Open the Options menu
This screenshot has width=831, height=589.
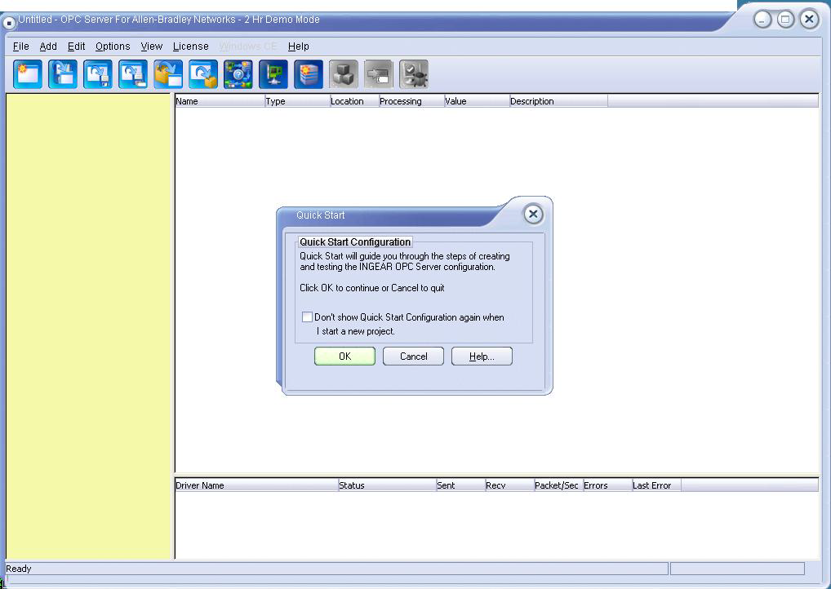pos(113,46)
